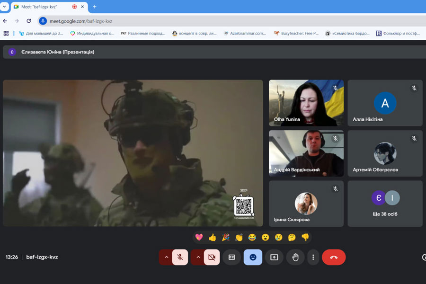
Task: Open more options three-dot menu
Action: point(313,257)
